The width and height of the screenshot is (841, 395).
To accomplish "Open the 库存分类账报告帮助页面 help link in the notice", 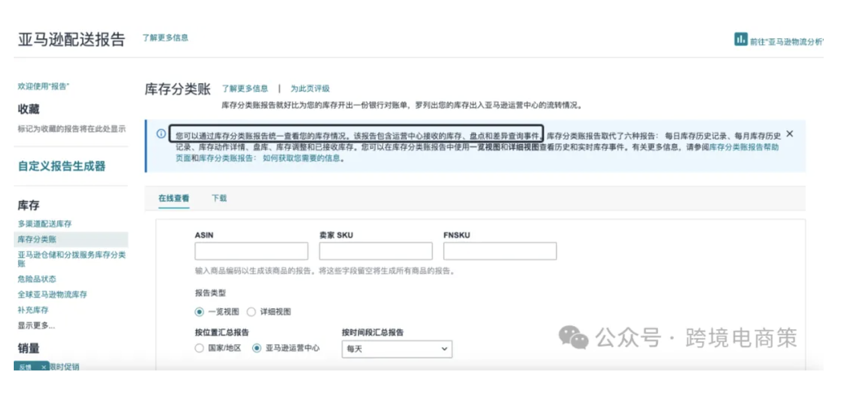I will point(744,147).
